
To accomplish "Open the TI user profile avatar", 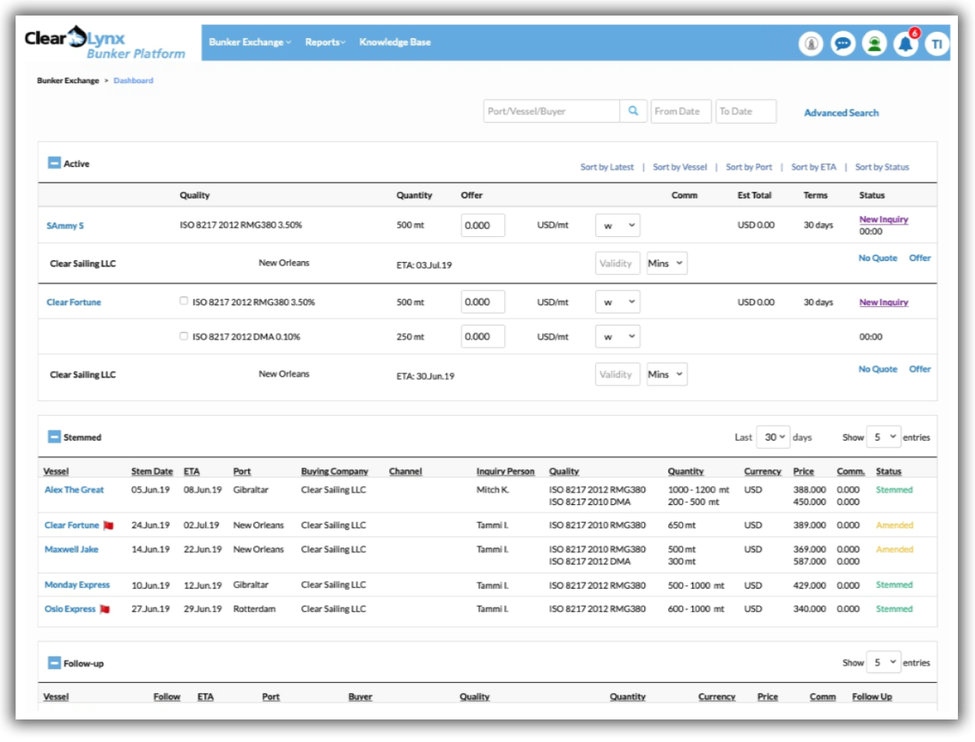I will pyautogui.click(x=937, y=44).
